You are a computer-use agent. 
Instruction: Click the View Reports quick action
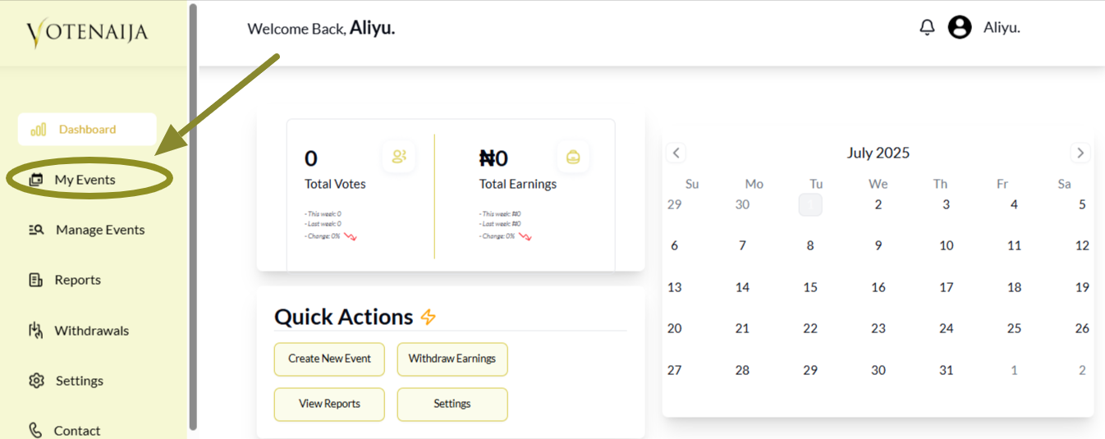coord(329,404)
